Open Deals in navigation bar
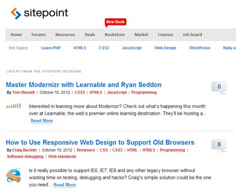The width and height of the screenshot is (236, 193). (90, 35)
